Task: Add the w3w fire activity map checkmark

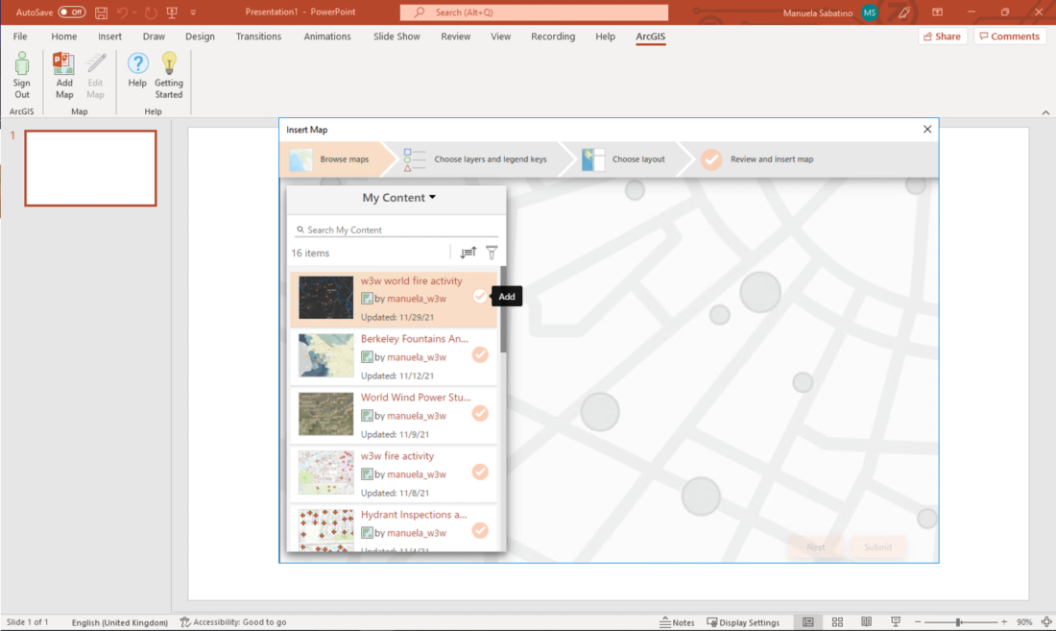Action: [x=479, y=473]
